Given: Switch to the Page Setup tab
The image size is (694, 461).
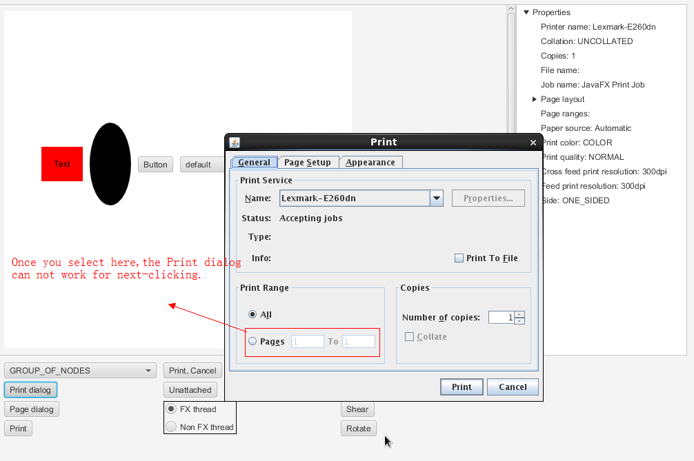Looking at the screenshot, I should pos(308,163).
